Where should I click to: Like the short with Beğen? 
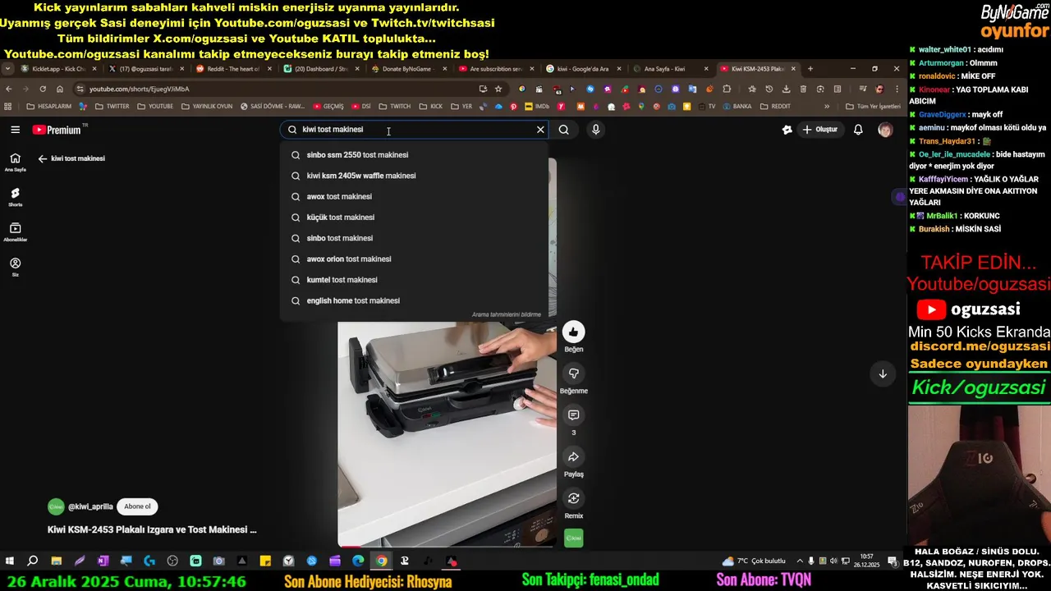point(573,332)
